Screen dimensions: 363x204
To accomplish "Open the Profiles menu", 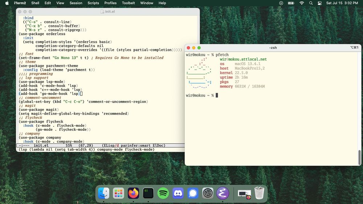I will [x=110, y=3].
